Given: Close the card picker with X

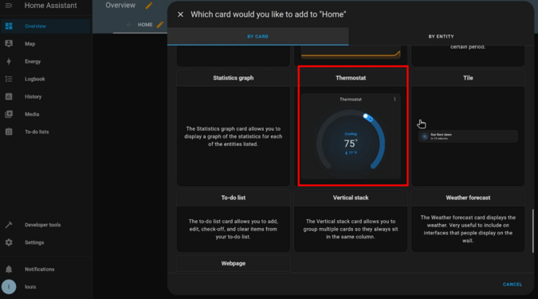Looking at the screenshot, I should pos(180,14).
